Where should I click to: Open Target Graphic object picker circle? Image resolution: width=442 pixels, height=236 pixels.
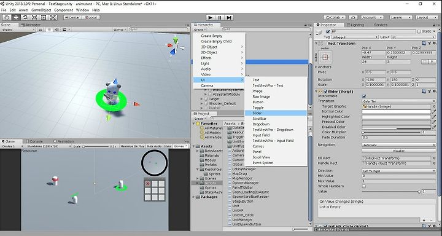tap(434, 106)
